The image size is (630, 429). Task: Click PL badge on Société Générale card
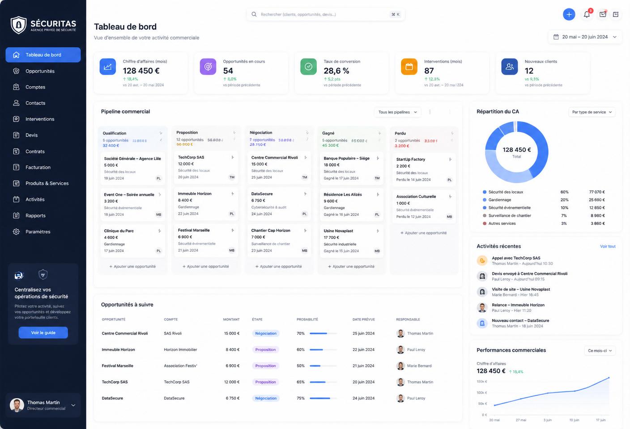(158, 178)
